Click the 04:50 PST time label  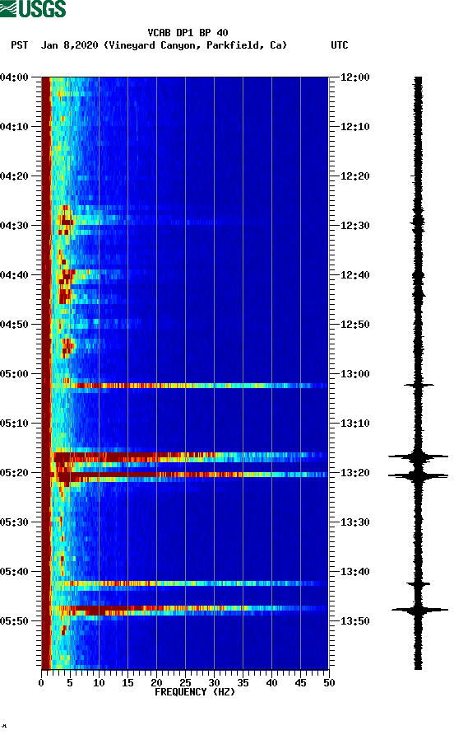14,325
